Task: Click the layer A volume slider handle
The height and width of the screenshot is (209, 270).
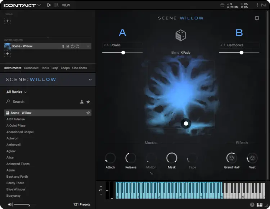Action: [123, 53]
